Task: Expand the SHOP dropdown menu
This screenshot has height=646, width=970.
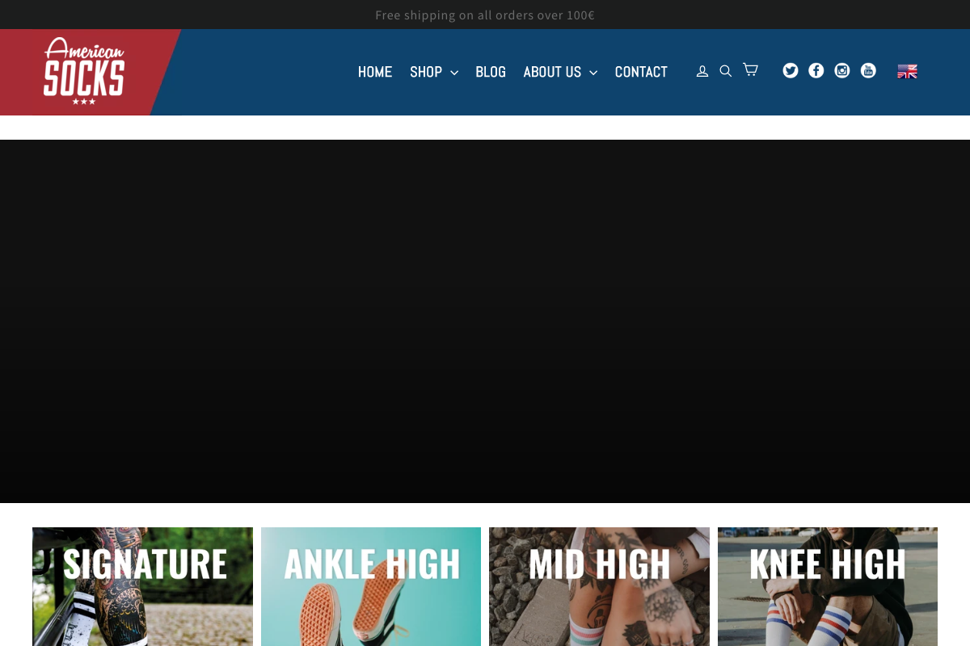Action: [434, 72]
